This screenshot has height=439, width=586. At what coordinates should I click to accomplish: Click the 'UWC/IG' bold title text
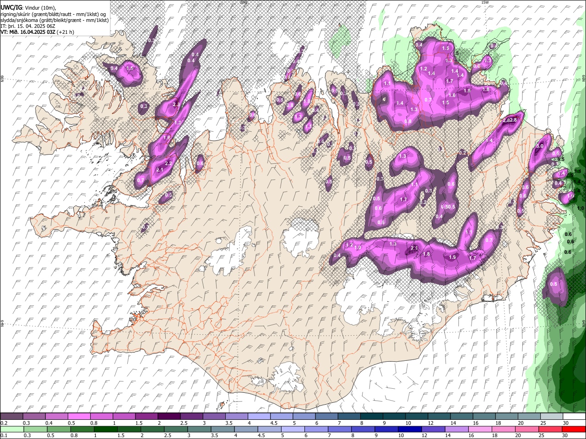(x=11, y=8)
